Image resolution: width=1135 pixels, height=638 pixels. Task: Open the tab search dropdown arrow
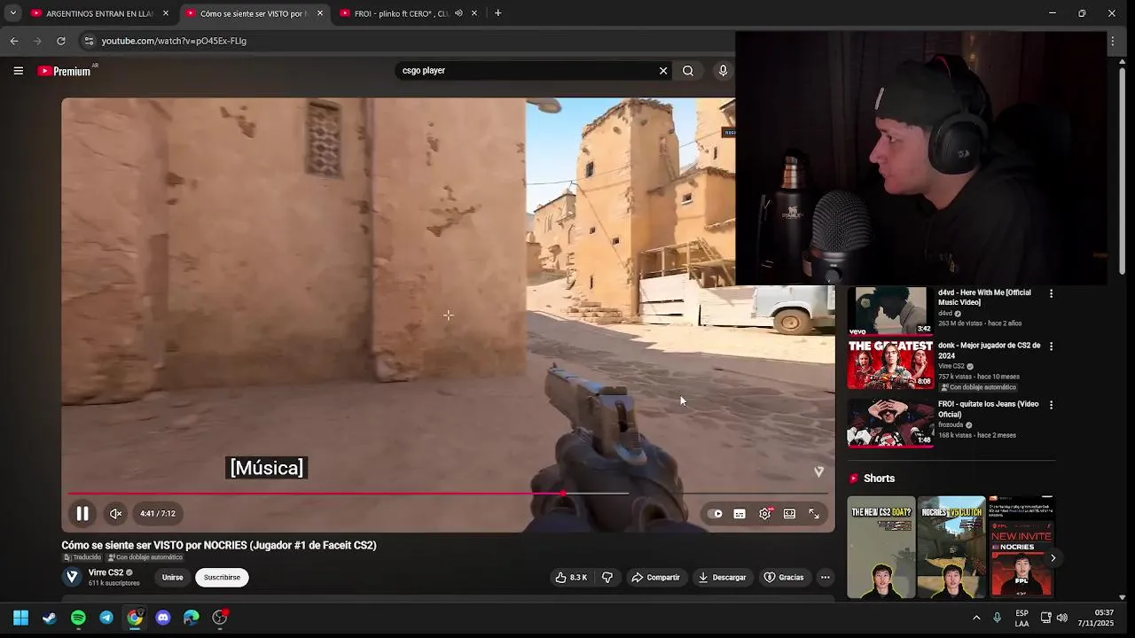click(x=12, y=13)
